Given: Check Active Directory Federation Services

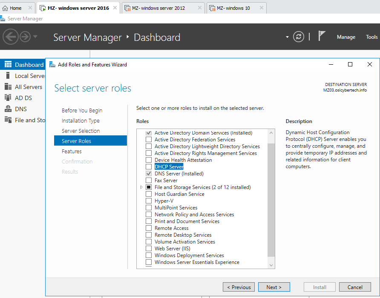Looking at the screenshot, I should click(149, 140).
